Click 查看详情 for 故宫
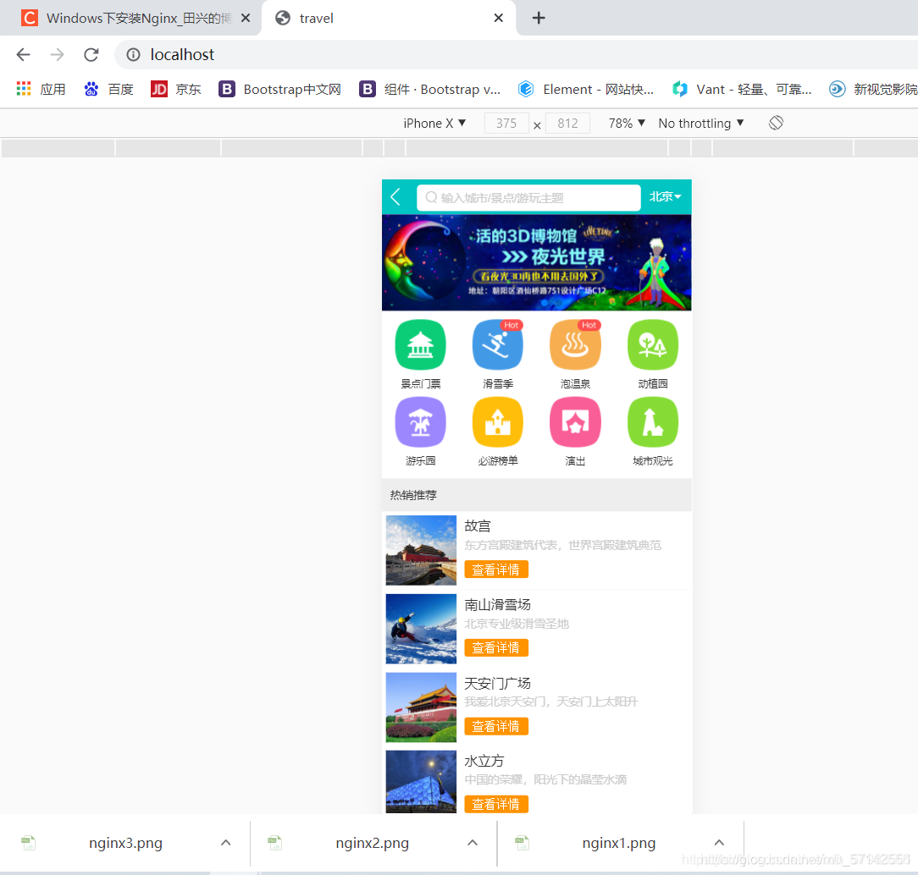918x875 pixels. 496,570
